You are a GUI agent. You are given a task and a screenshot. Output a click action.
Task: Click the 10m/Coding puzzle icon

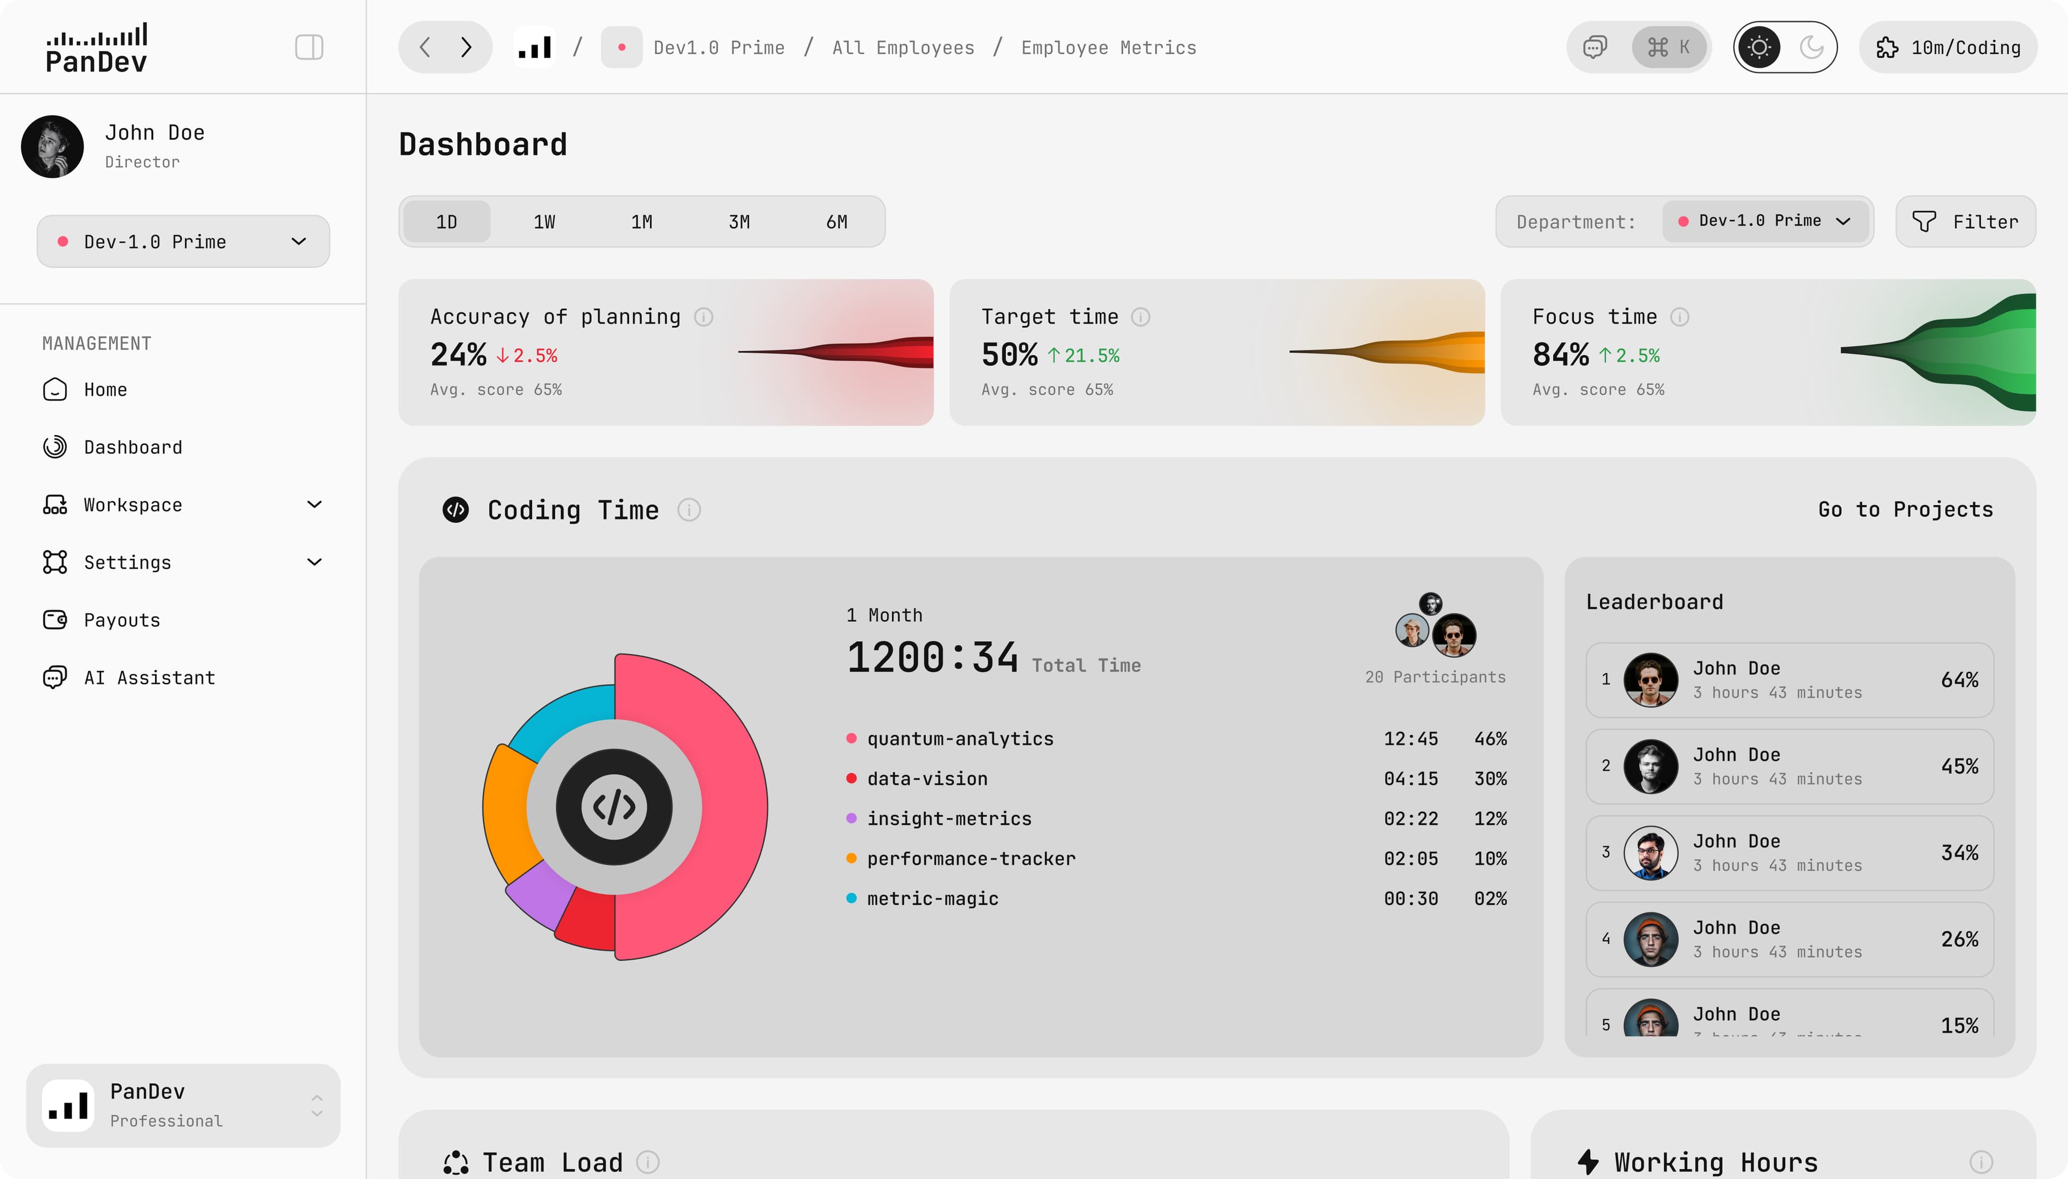[x=1888, y=47]
